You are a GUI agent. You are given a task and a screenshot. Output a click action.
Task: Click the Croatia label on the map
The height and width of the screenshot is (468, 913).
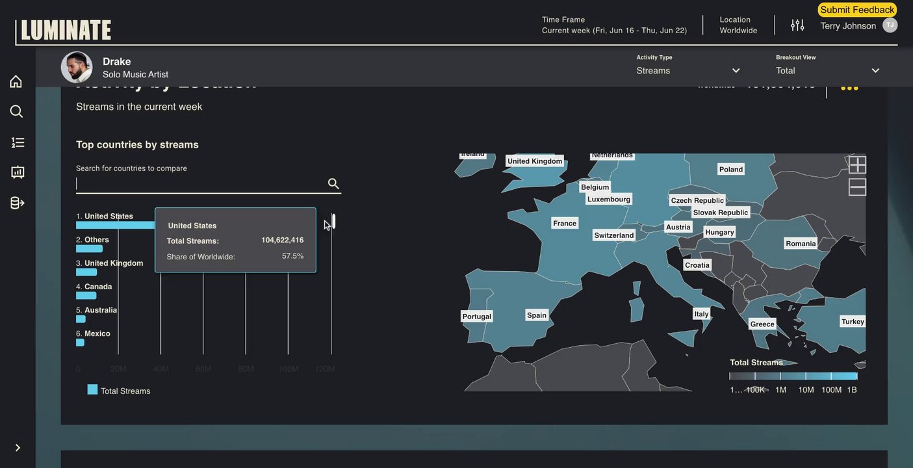tap(697, 265)
